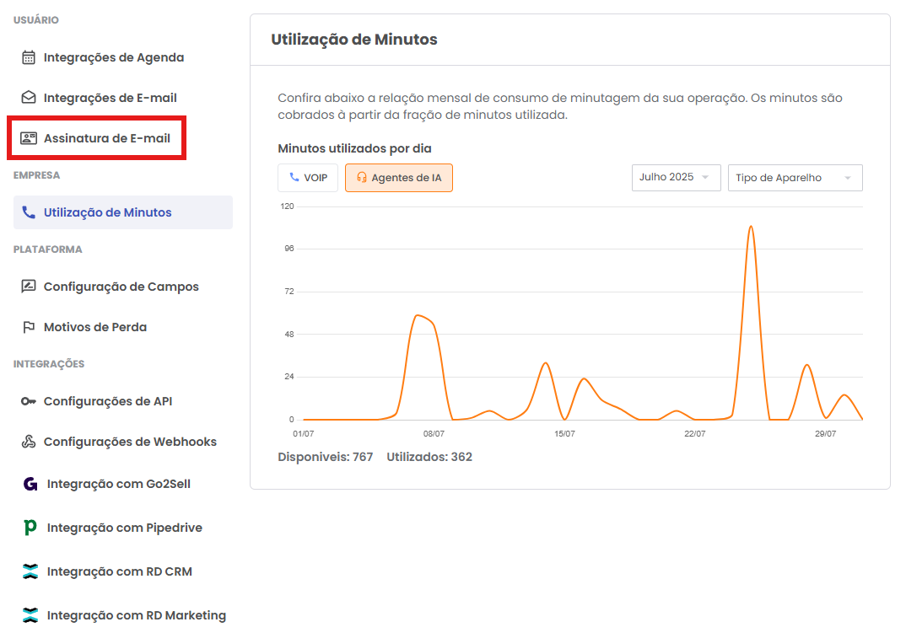906x638 pixels.
Task: Click the ID card icon for Assinatura de E-mail
Action: point(29,138)
